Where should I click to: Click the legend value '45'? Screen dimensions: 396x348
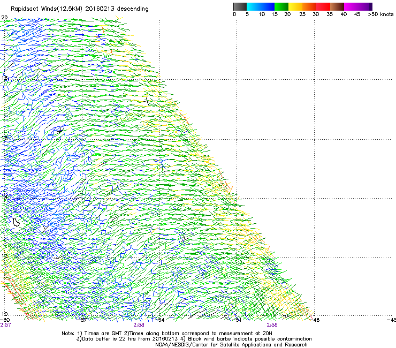357,14
